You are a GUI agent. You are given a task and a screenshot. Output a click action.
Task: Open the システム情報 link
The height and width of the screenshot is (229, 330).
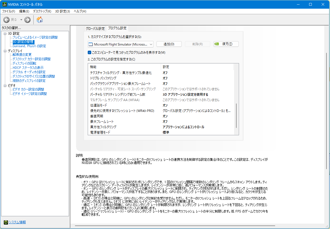[x=17, y=222]
